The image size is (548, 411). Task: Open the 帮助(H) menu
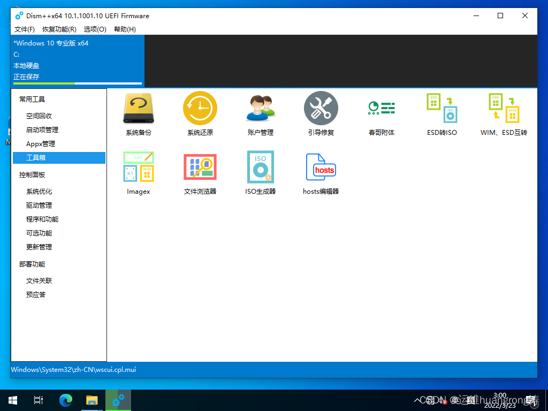pos(125,29)
